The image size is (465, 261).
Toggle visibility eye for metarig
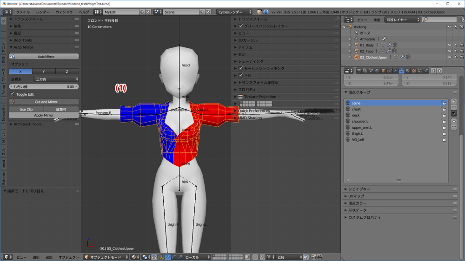tap(450, 27)
